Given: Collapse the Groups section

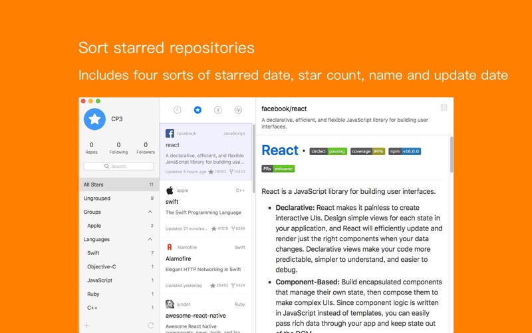Looking at the screenshot, I should (x=150, y=212).
